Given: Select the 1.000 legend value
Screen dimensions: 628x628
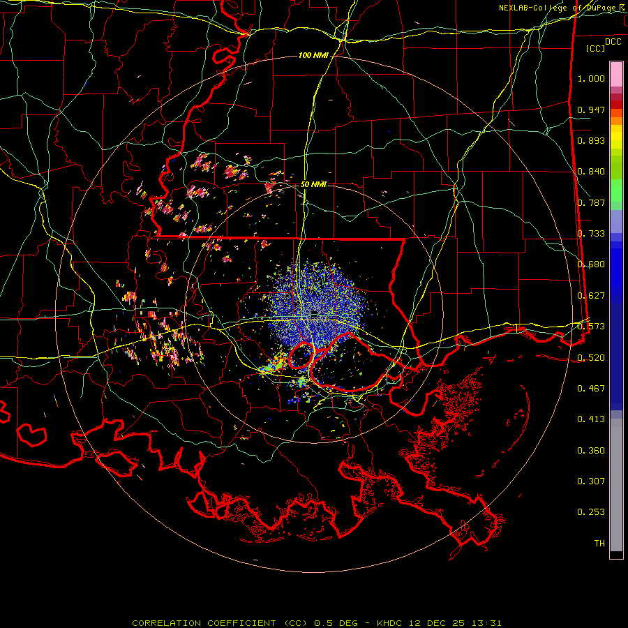Looking at the screenshot, I should coord(591,78).
